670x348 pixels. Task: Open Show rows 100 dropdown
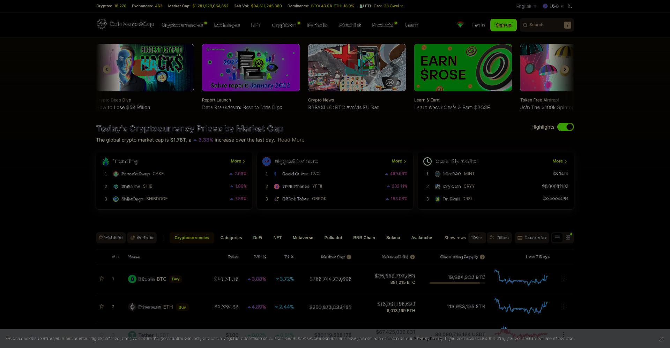[x=477, y=237]
